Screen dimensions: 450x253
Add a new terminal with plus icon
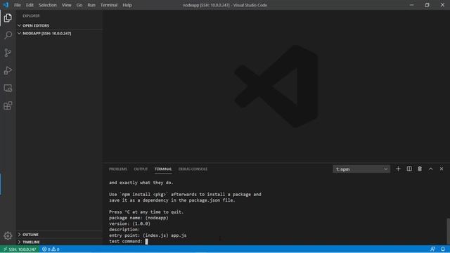click(398, 169)
